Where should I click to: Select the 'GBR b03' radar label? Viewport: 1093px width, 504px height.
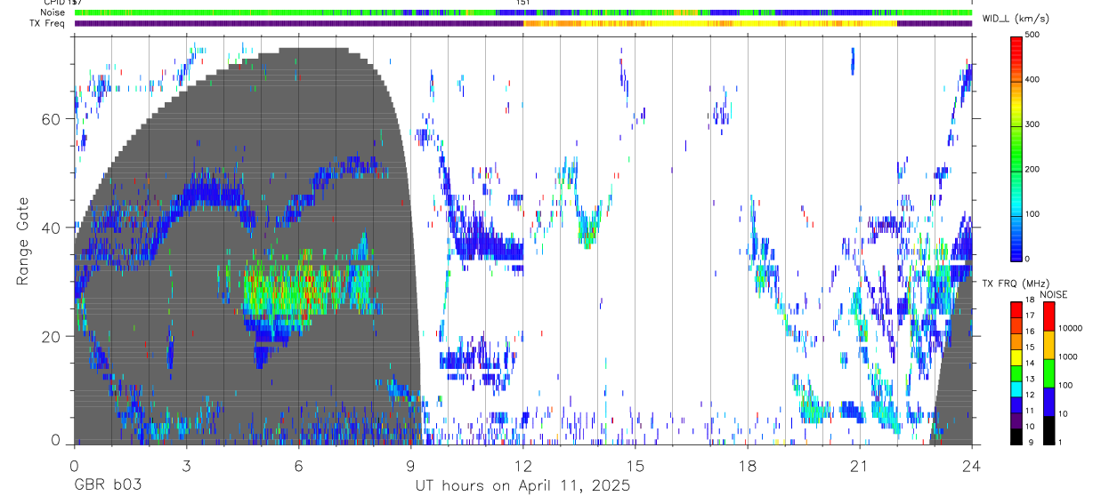(108, 486)
